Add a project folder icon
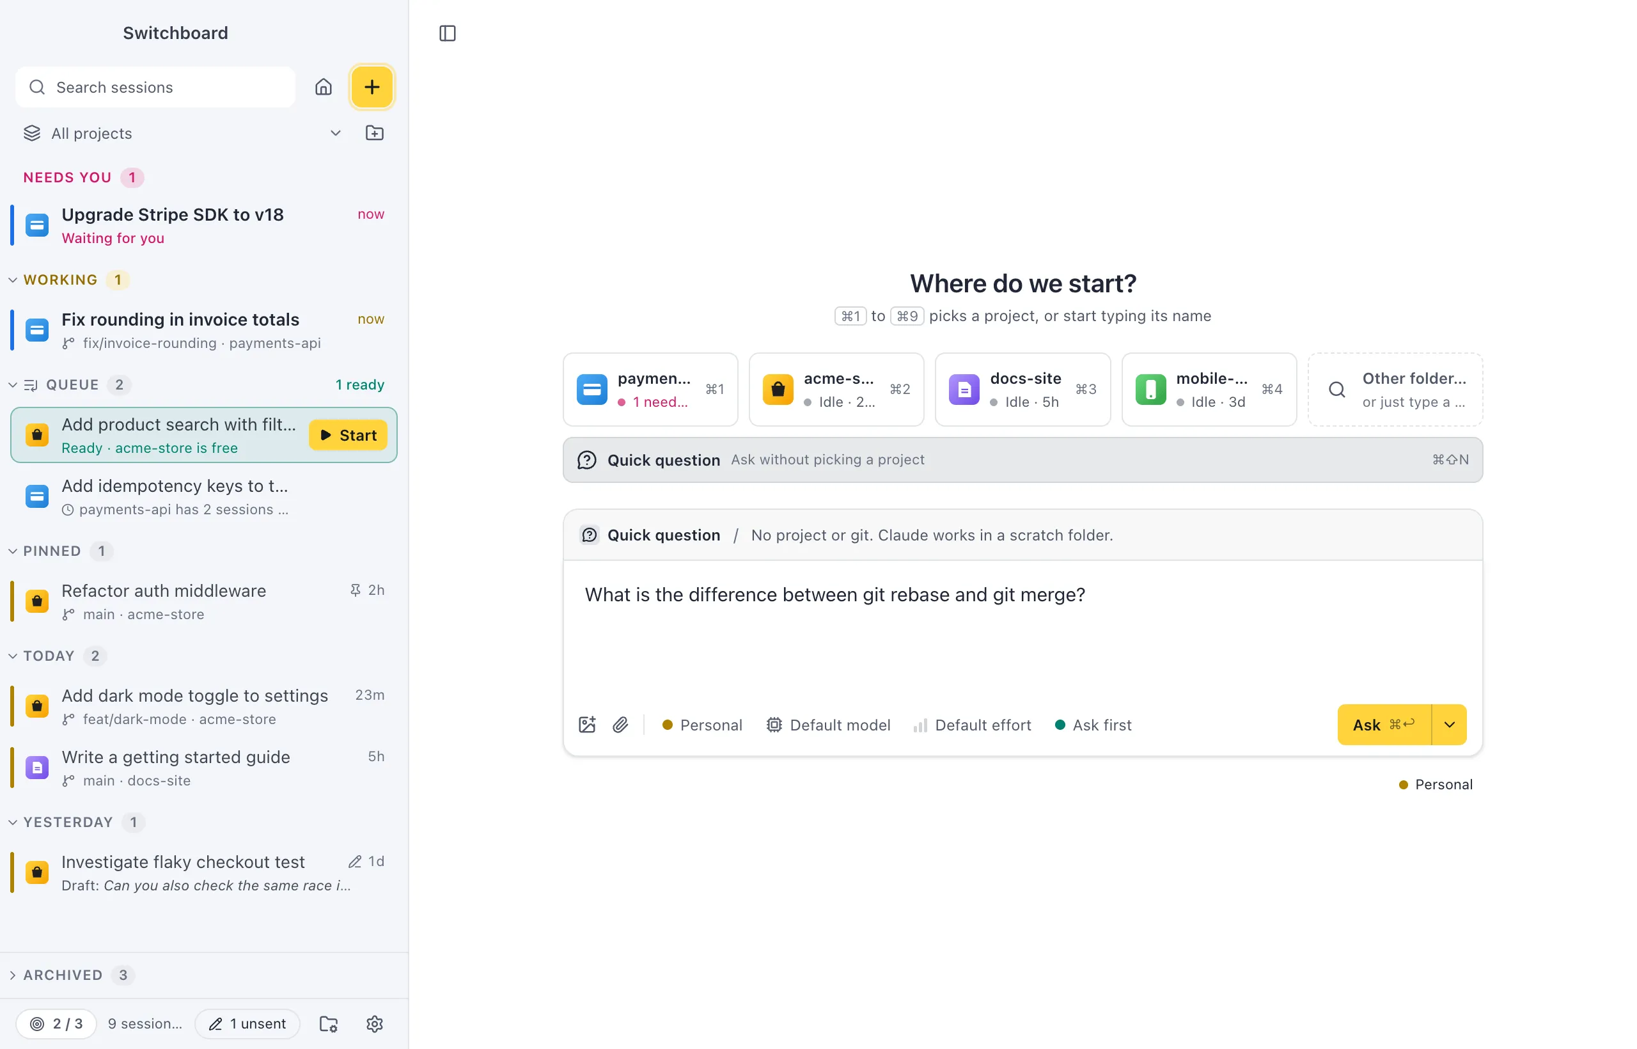1637x1049 pixels. pyautogui.click(x=375, y=133)
